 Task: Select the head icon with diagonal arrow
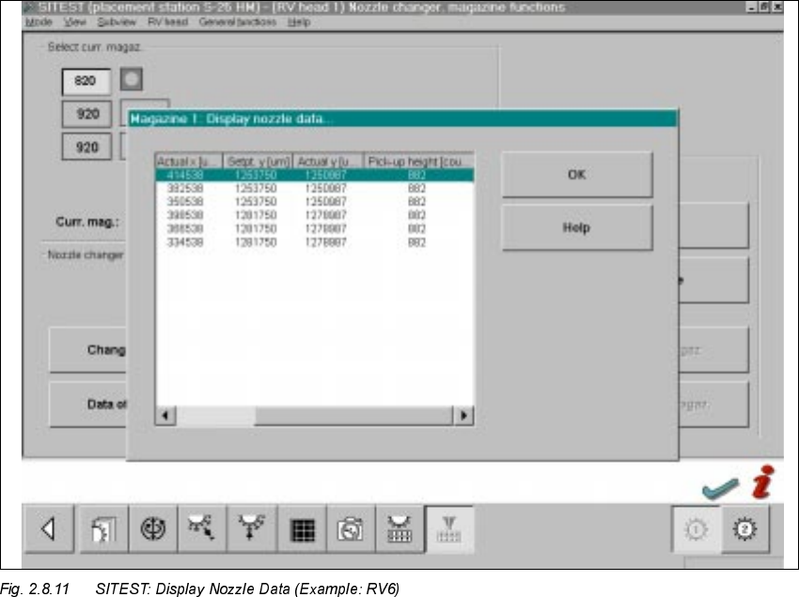(202, 529)
